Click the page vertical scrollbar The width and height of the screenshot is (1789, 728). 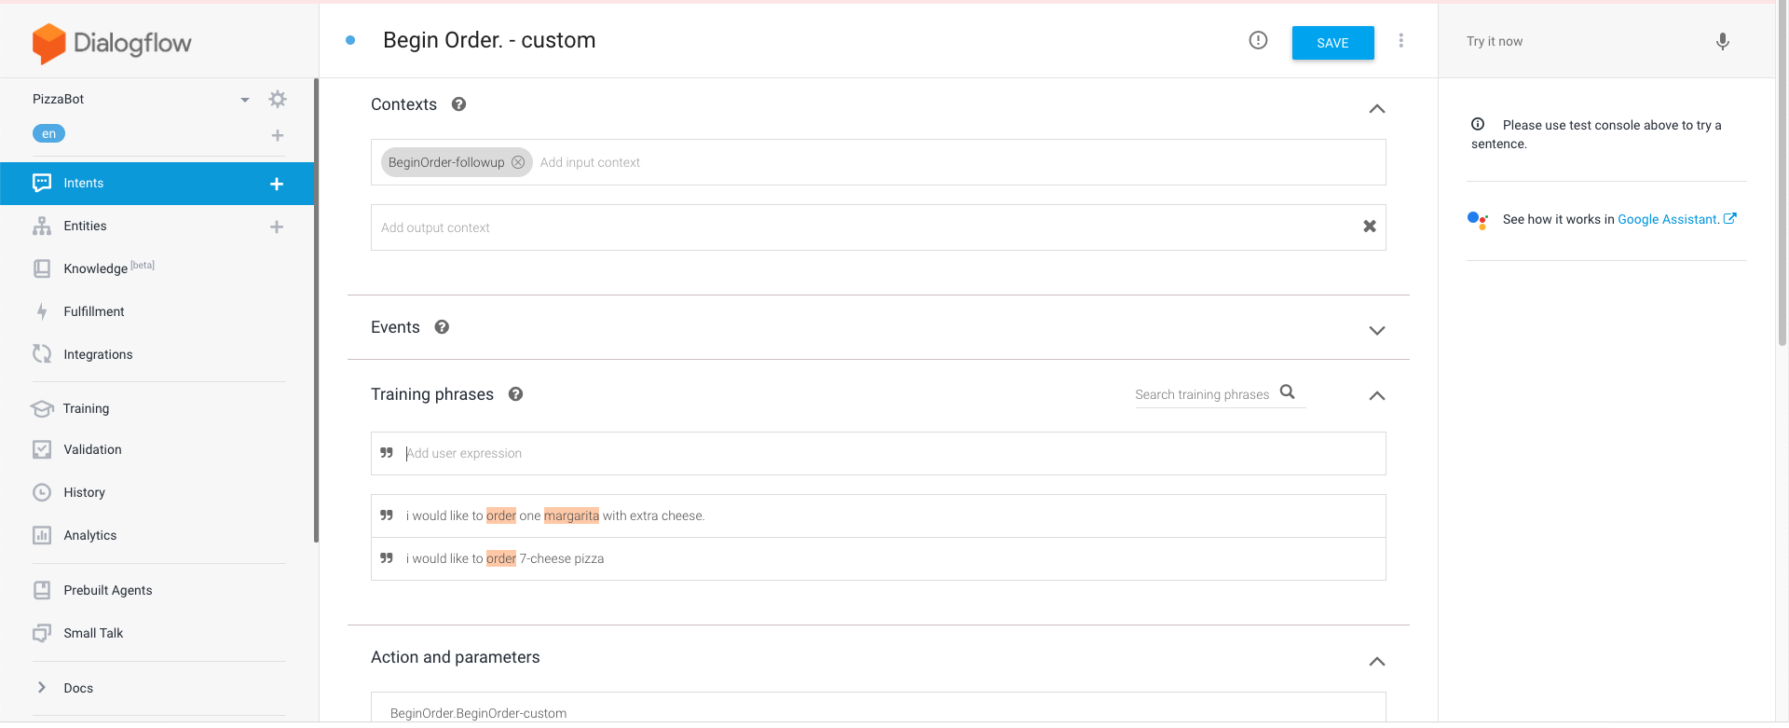(1782, 173)
